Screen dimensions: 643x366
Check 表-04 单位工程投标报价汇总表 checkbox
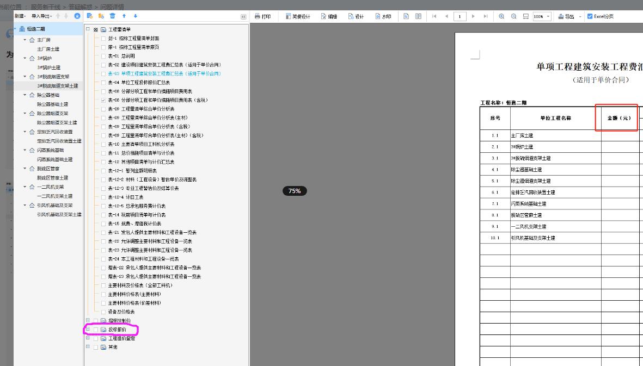[x=103, y=82]
